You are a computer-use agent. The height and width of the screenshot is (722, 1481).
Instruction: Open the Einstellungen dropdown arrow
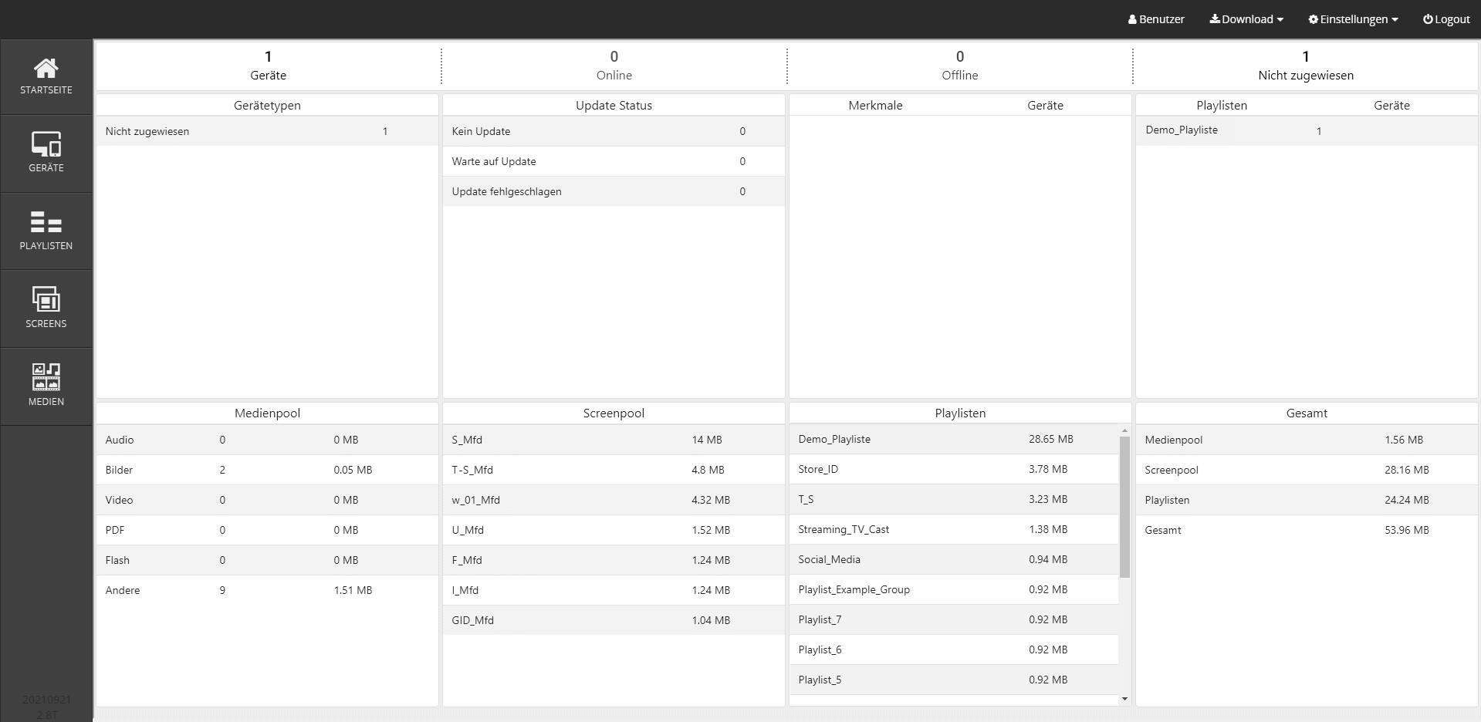pyautogui.click(x=1395, y=20)
